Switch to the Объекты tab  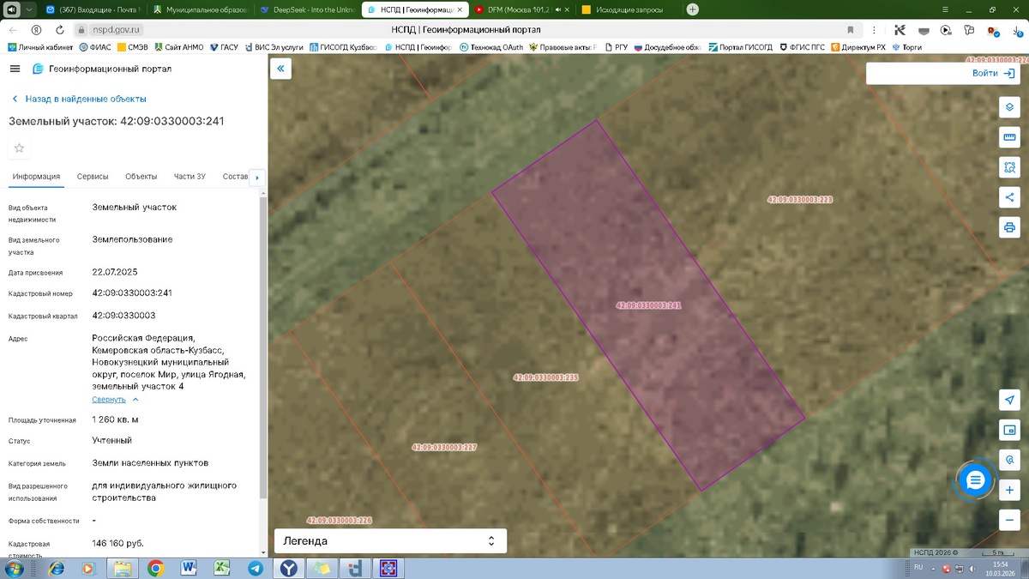(x=141, y=177)
